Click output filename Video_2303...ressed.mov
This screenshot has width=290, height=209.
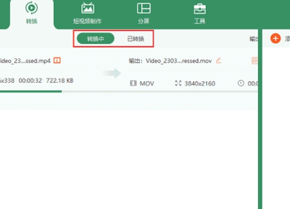(x=179, y=61)
